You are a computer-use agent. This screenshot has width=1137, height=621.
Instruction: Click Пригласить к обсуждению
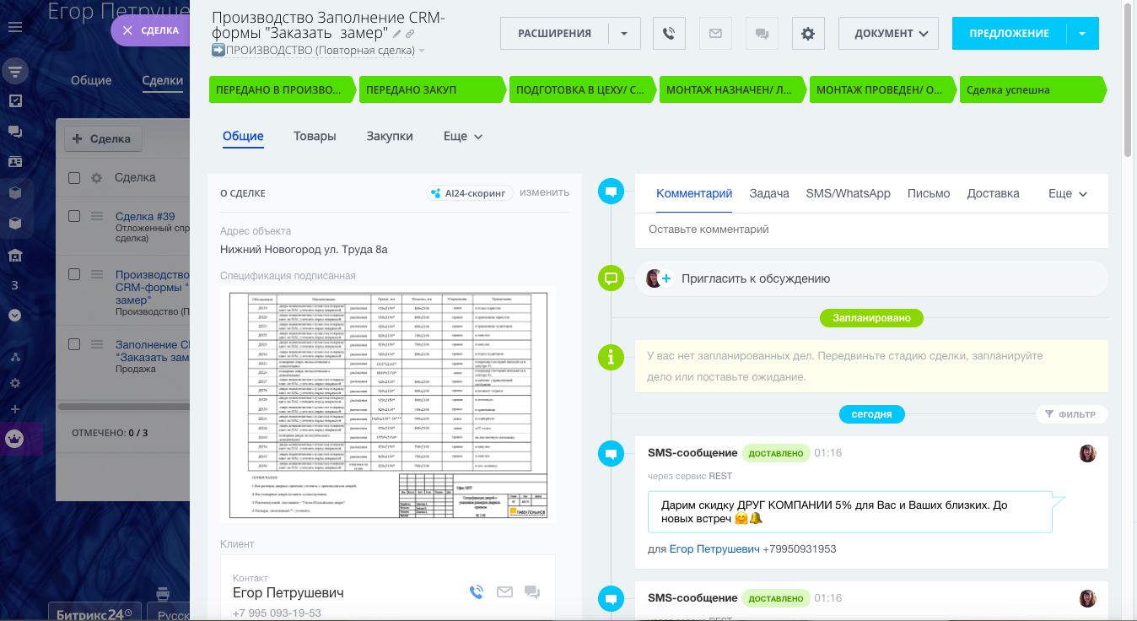click(756, 278)
